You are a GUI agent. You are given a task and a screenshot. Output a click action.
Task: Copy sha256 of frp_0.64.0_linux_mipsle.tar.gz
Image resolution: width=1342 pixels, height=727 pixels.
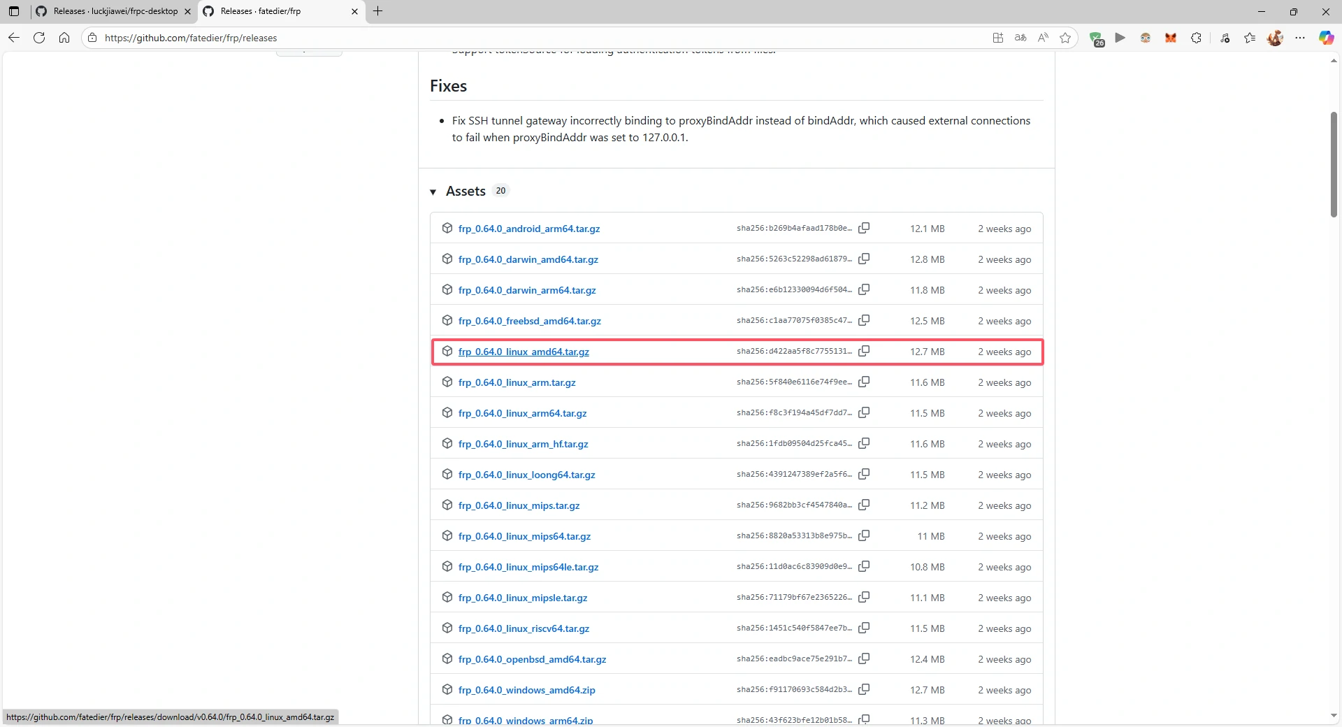click(864, 597)
